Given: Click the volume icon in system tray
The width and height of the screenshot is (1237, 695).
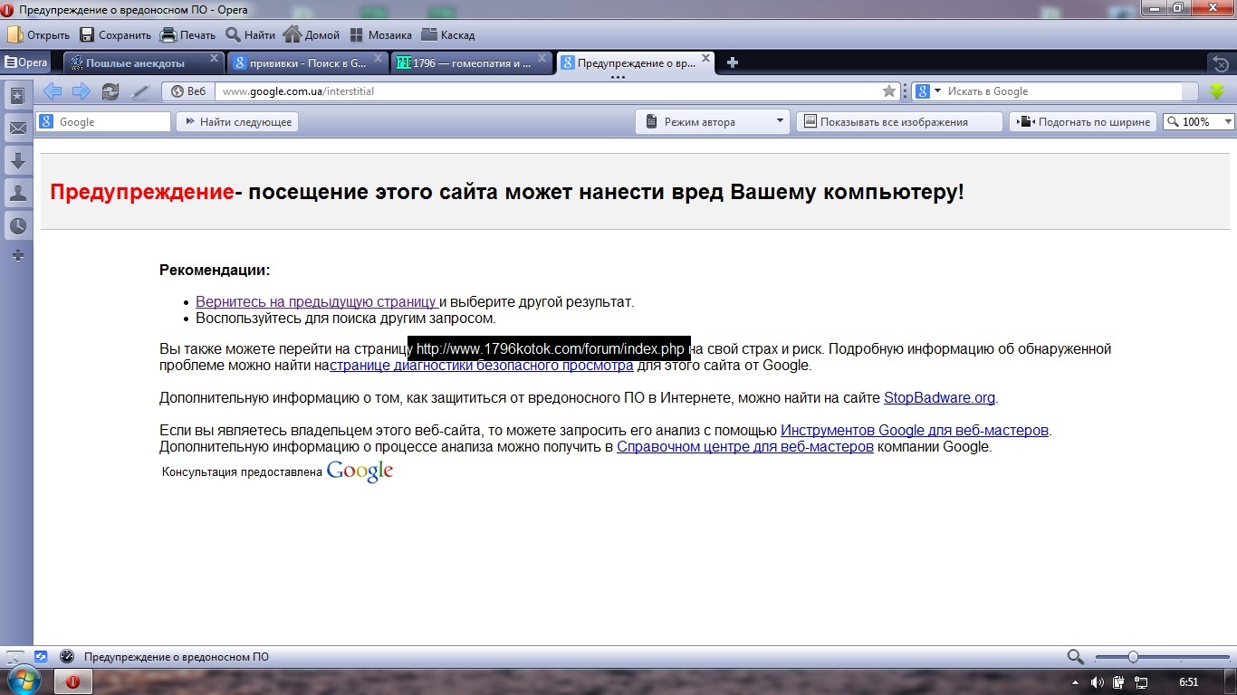Looking at the screenshot, I should click(1098, 682).
